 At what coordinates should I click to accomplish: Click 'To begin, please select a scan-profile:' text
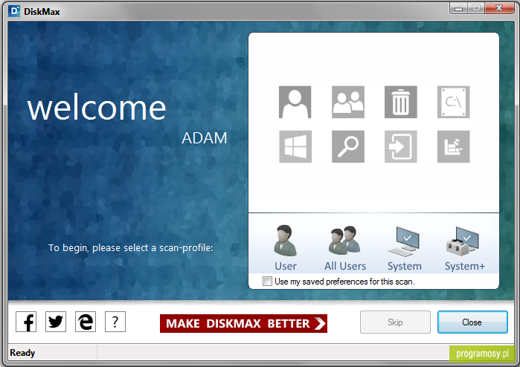tap(131, 247)
